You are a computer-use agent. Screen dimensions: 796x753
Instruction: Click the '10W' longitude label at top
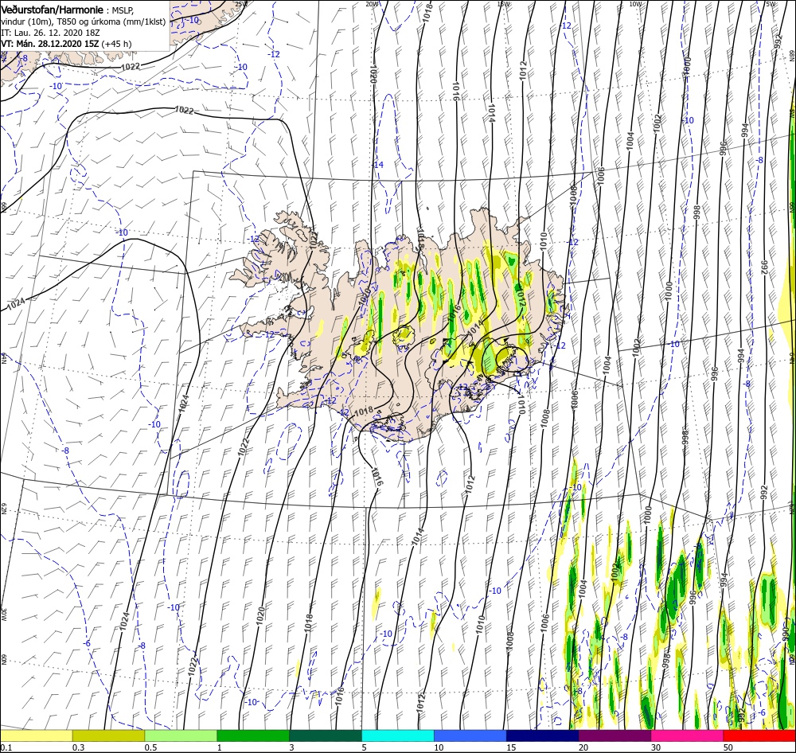coord(635,4)
